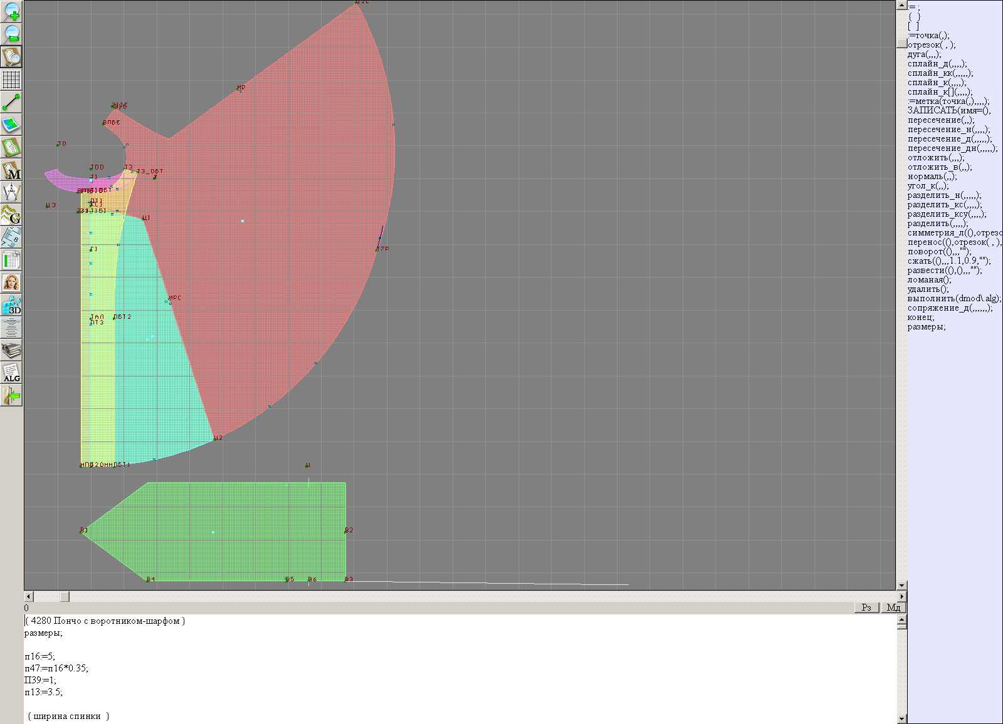1003x724 pixels.
Task: Click the woman's face portrait icon
Action: [x=11, y=282]
